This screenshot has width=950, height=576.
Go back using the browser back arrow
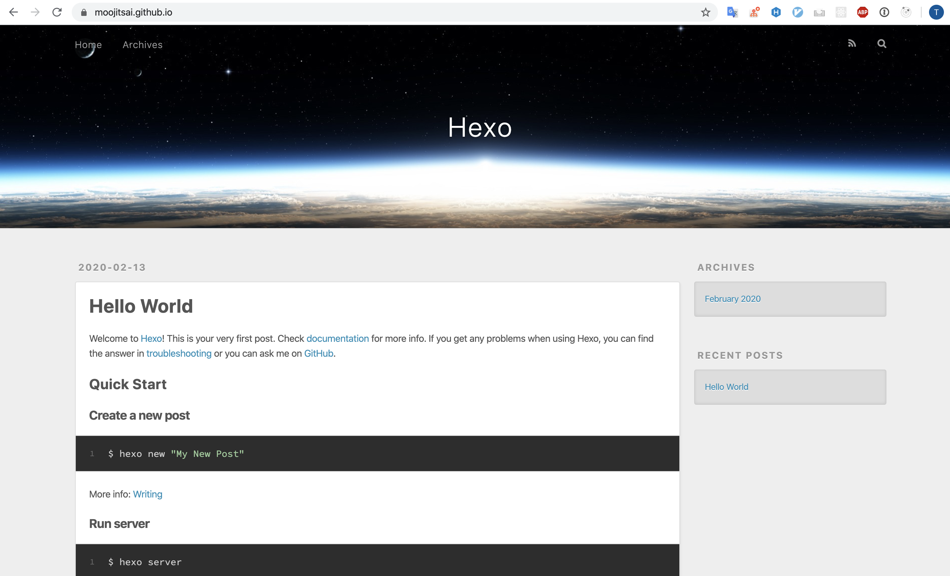(14, 12)
